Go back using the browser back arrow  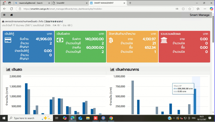pyautogui.click(x=5, y=9)
